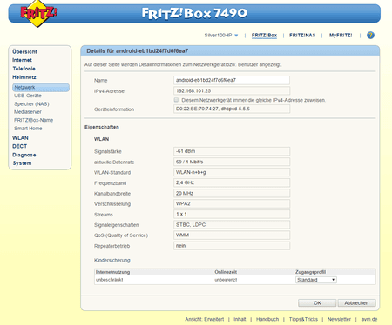Image resolution: width=392 pixels, height=325 pixels.
Task: Open the Telefonie menu section
Action: (x=24, y=69)
